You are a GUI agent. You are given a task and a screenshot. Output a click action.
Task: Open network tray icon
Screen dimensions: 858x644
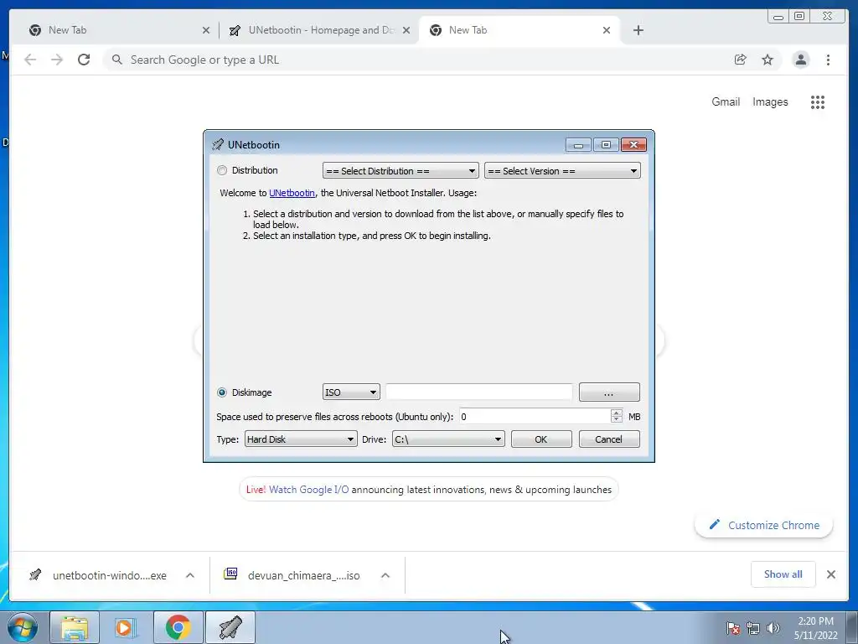coord(753,628)
